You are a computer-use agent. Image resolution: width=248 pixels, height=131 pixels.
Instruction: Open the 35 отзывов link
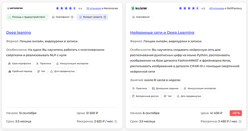point(94,8)
